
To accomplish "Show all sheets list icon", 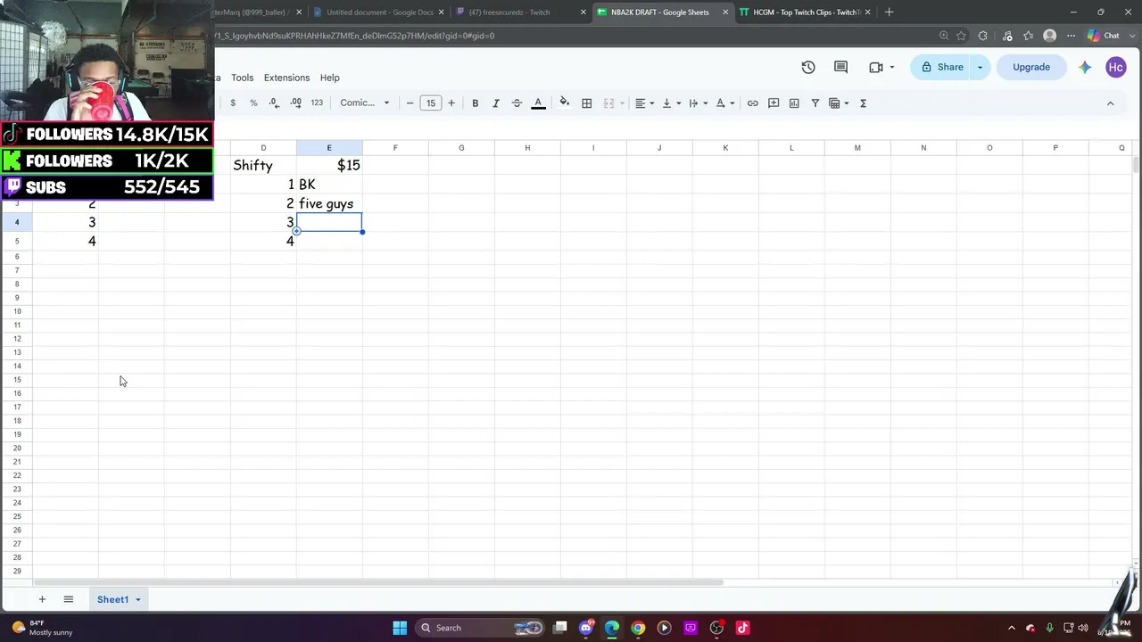I will coord(68,599).
